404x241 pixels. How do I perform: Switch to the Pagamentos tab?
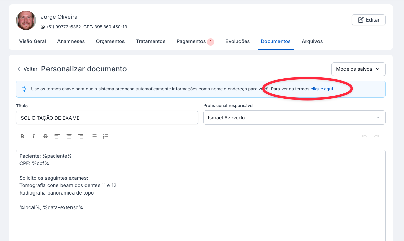[x=191, y=41]
